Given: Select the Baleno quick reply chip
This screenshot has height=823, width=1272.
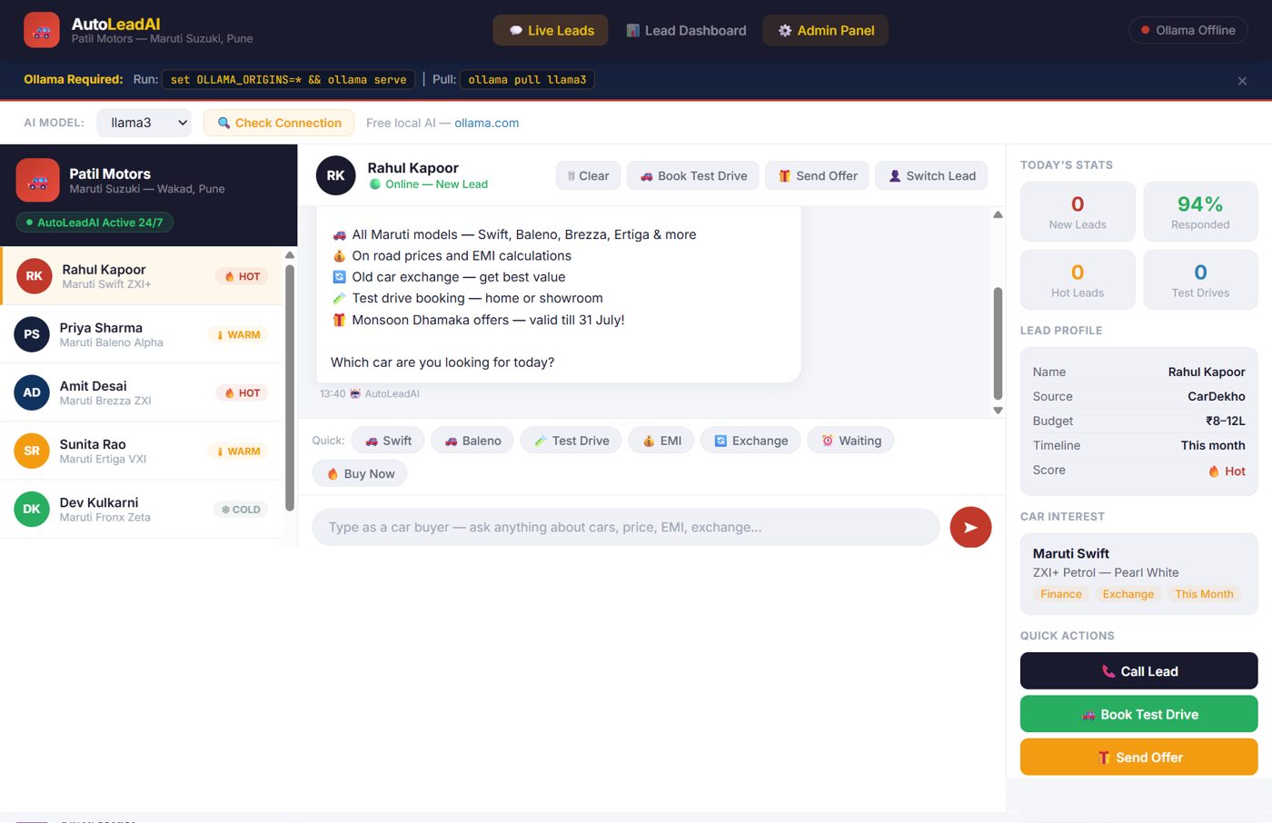Looking at the screenshot, I should (x=472, y=441).
